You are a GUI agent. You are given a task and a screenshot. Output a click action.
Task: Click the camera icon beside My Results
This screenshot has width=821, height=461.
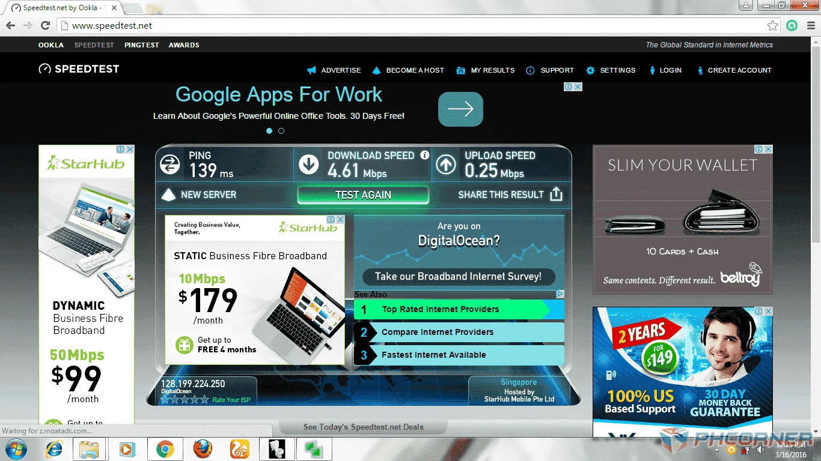coord(461,70)
